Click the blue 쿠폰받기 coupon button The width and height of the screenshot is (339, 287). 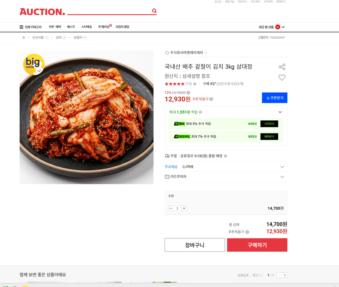[275, 98]
